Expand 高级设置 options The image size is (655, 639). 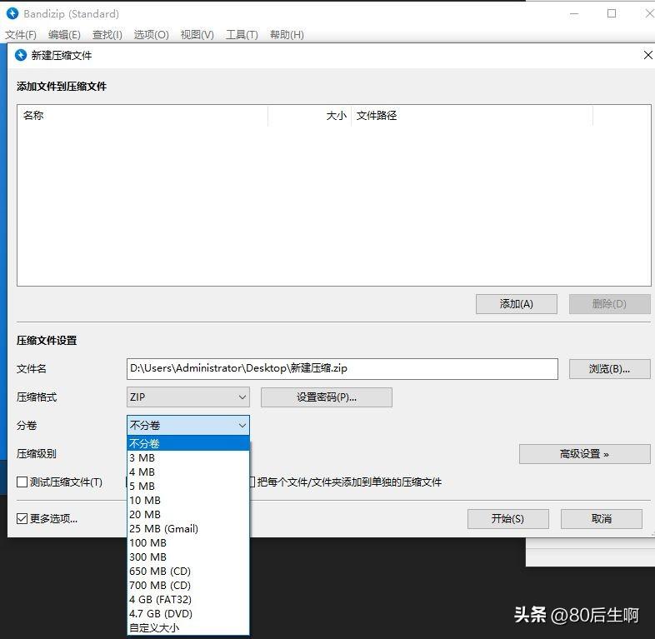[584, 454]
